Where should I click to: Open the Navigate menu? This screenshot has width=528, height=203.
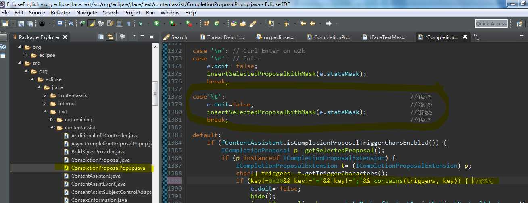pyautogui.click(x=86, y=12)
